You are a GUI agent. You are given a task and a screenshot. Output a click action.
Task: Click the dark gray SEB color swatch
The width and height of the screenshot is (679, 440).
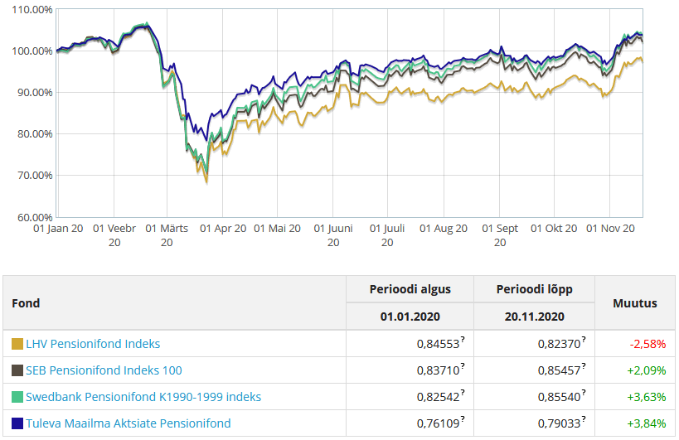17,370
